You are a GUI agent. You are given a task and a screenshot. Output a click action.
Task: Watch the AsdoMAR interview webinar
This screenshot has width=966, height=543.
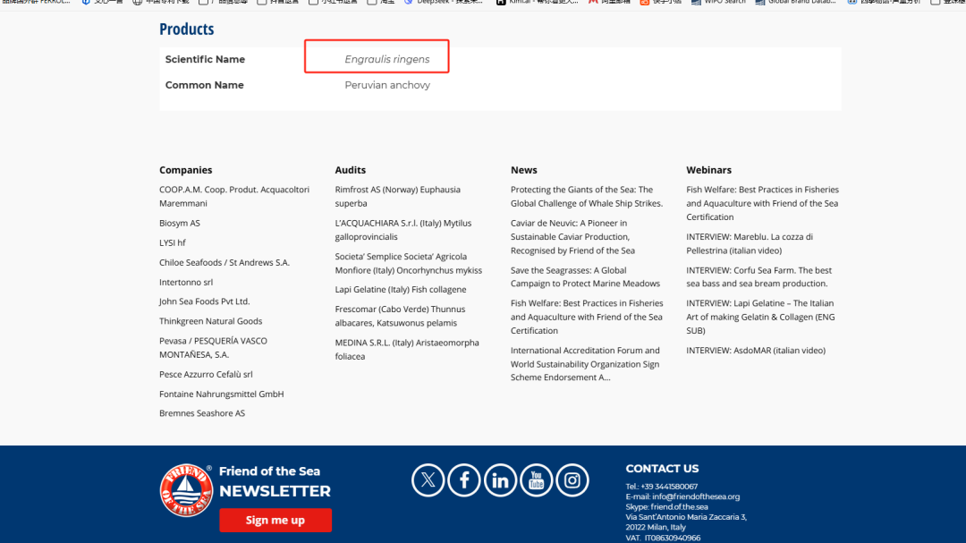click(756, 351)
